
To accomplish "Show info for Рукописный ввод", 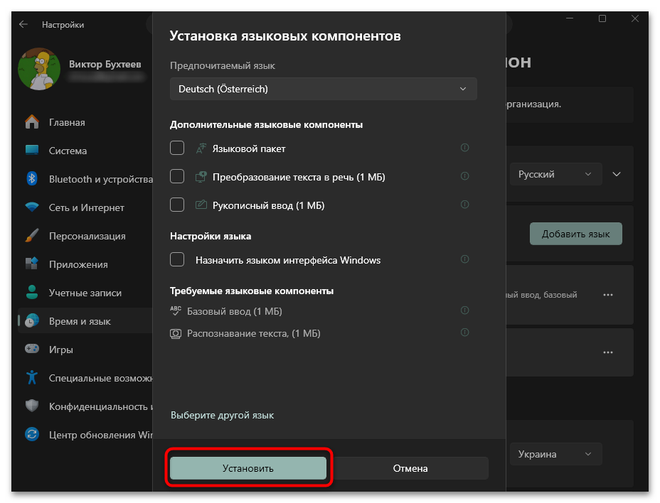I will 464,205.
